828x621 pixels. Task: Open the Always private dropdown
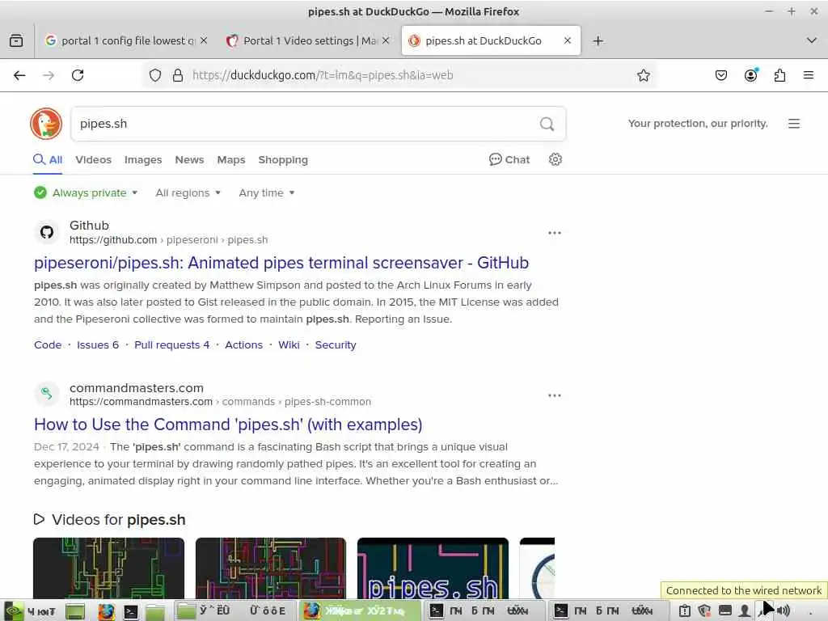(x=86, y=192)
